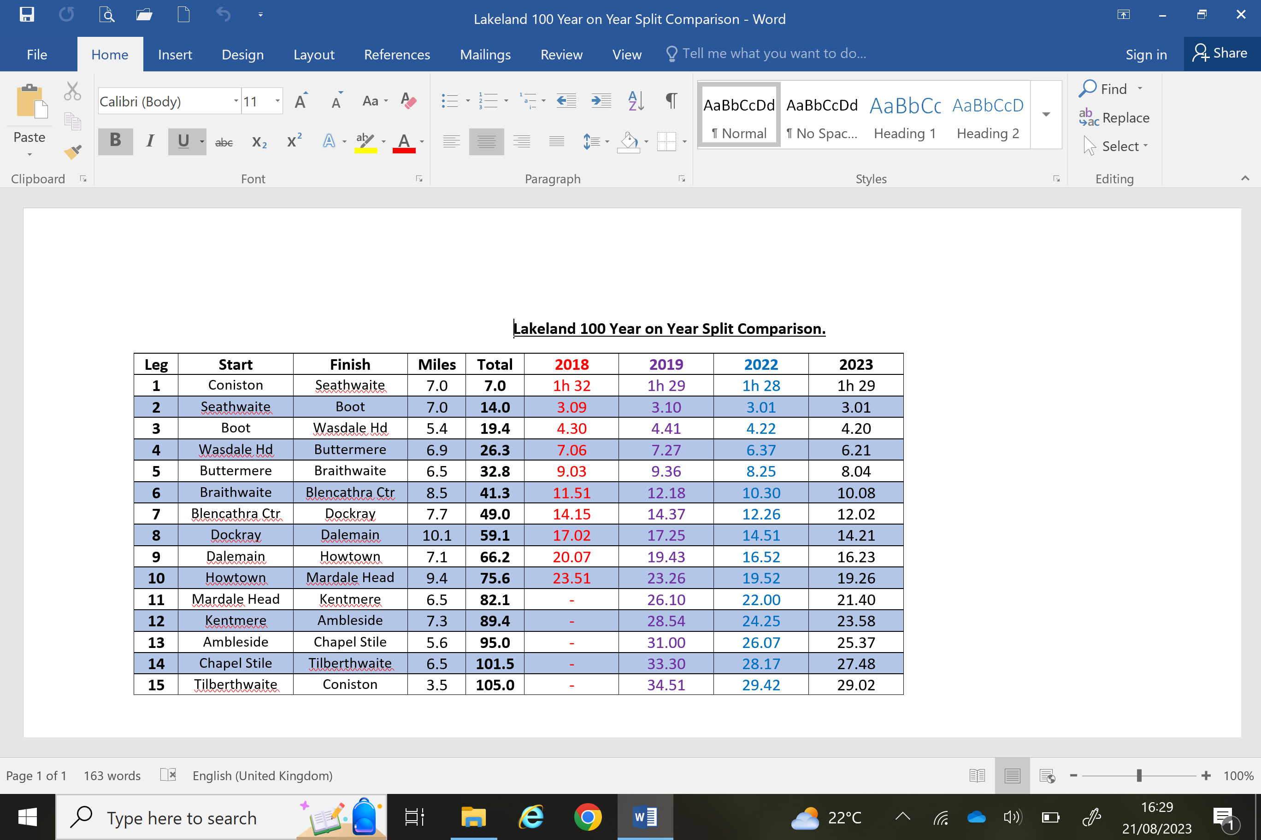The height and width of the screenshot is (840, 1261).
Task: Open the font size dropdown
Action: pos(277,101)
